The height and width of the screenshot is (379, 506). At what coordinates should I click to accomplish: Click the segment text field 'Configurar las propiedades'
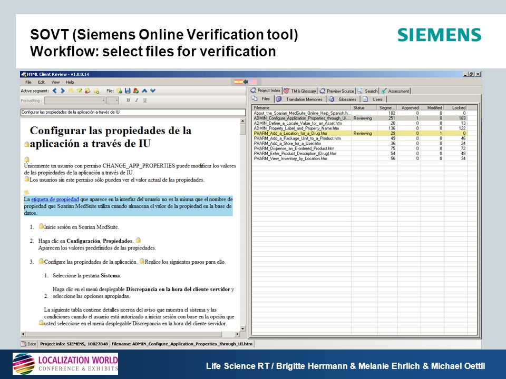pos(133,112)
